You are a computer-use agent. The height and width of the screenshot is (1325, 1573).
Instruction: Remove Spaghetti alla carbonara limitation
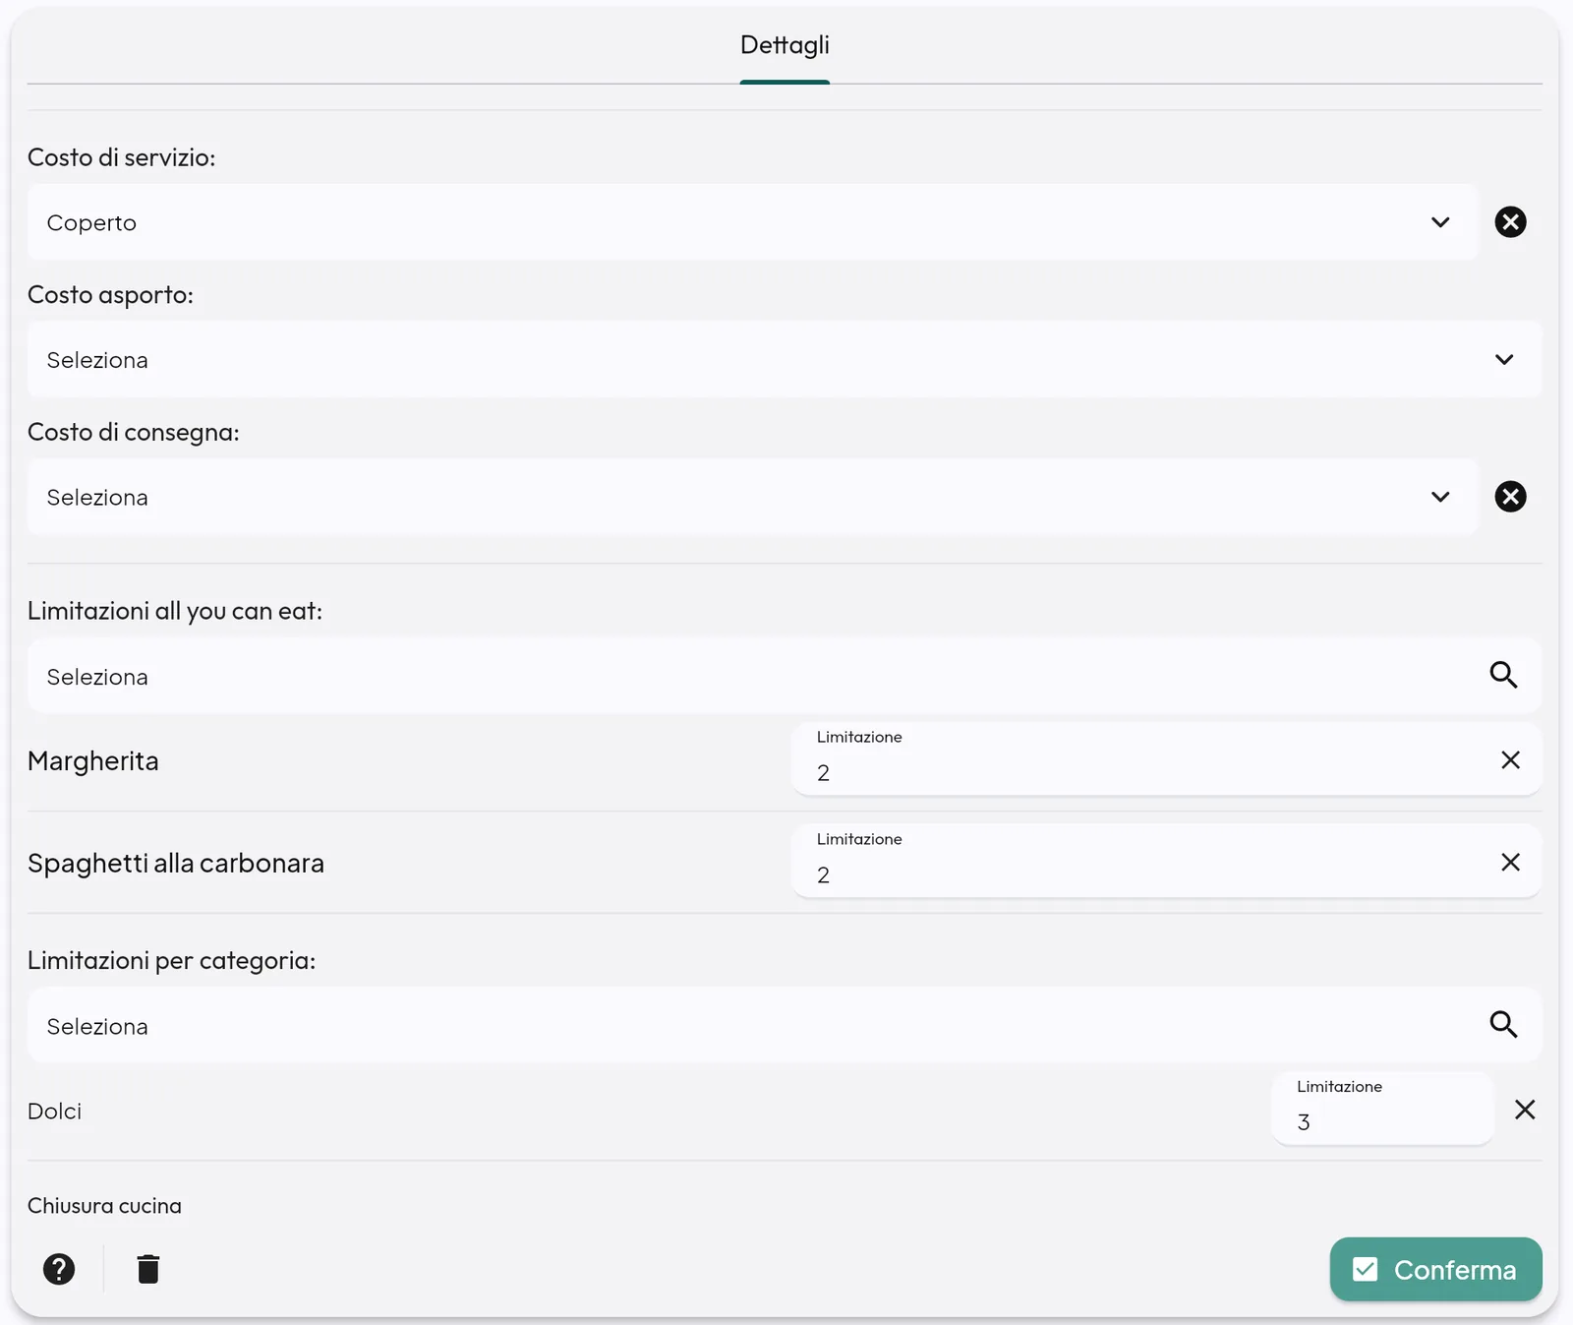(x=1510, y=862)
